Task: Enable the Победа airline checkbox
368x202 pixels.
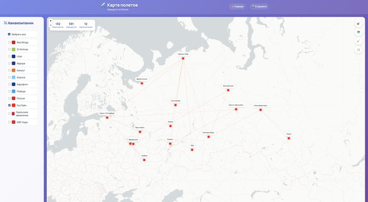Action: pyautogui.click(x=9, y=91)
